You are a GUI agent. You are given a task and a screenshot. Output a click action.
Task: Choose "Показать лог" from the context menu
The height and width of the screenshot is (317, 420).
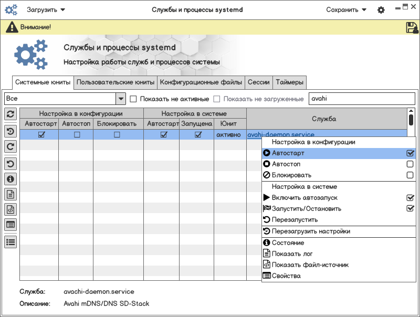[x=293, y=254]
